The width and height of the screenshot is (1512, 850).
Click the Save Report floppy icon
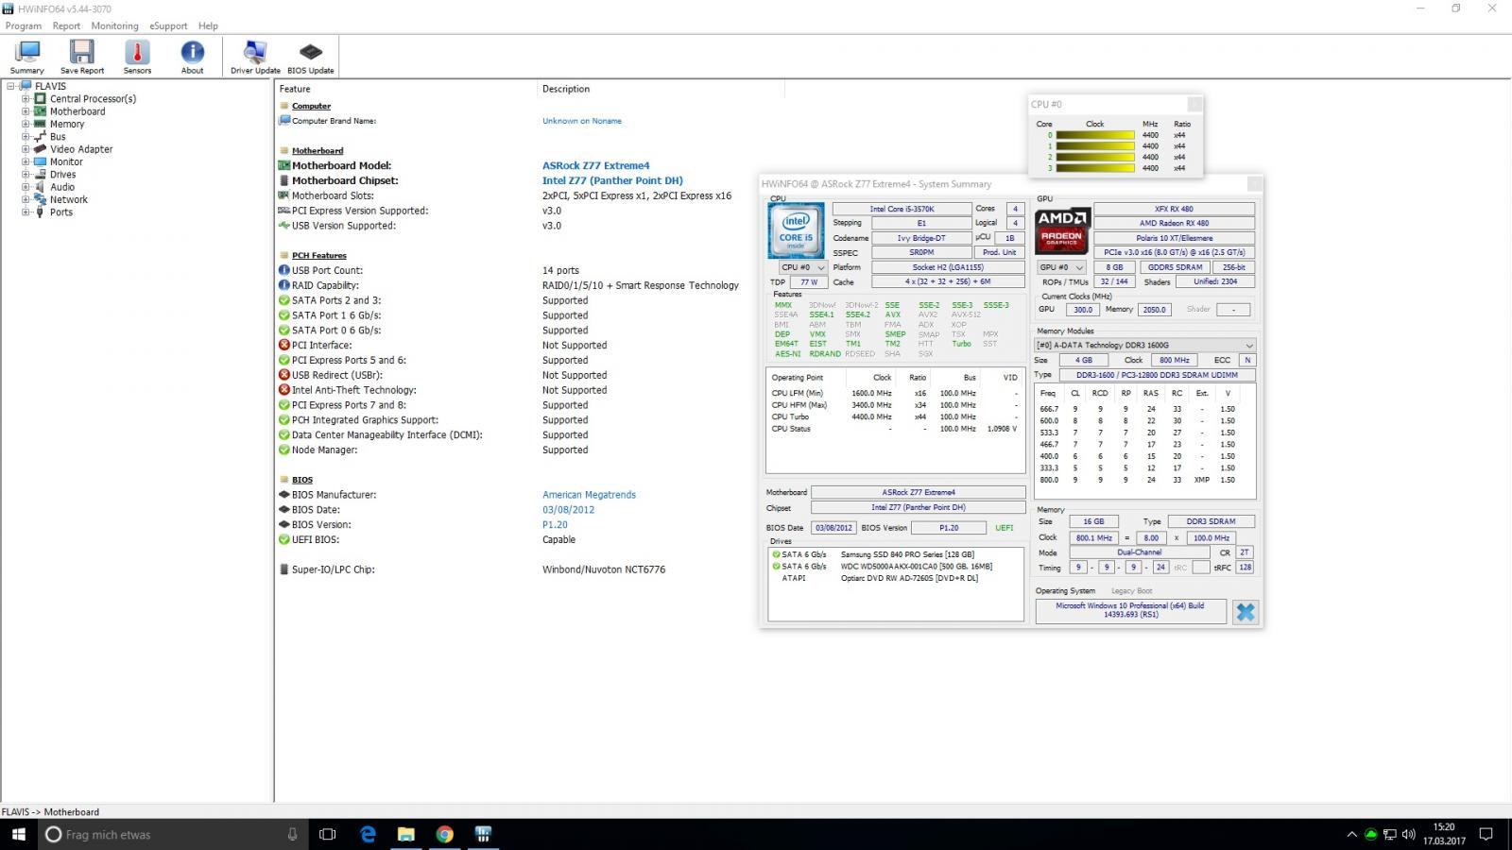[x=82, y=57]
